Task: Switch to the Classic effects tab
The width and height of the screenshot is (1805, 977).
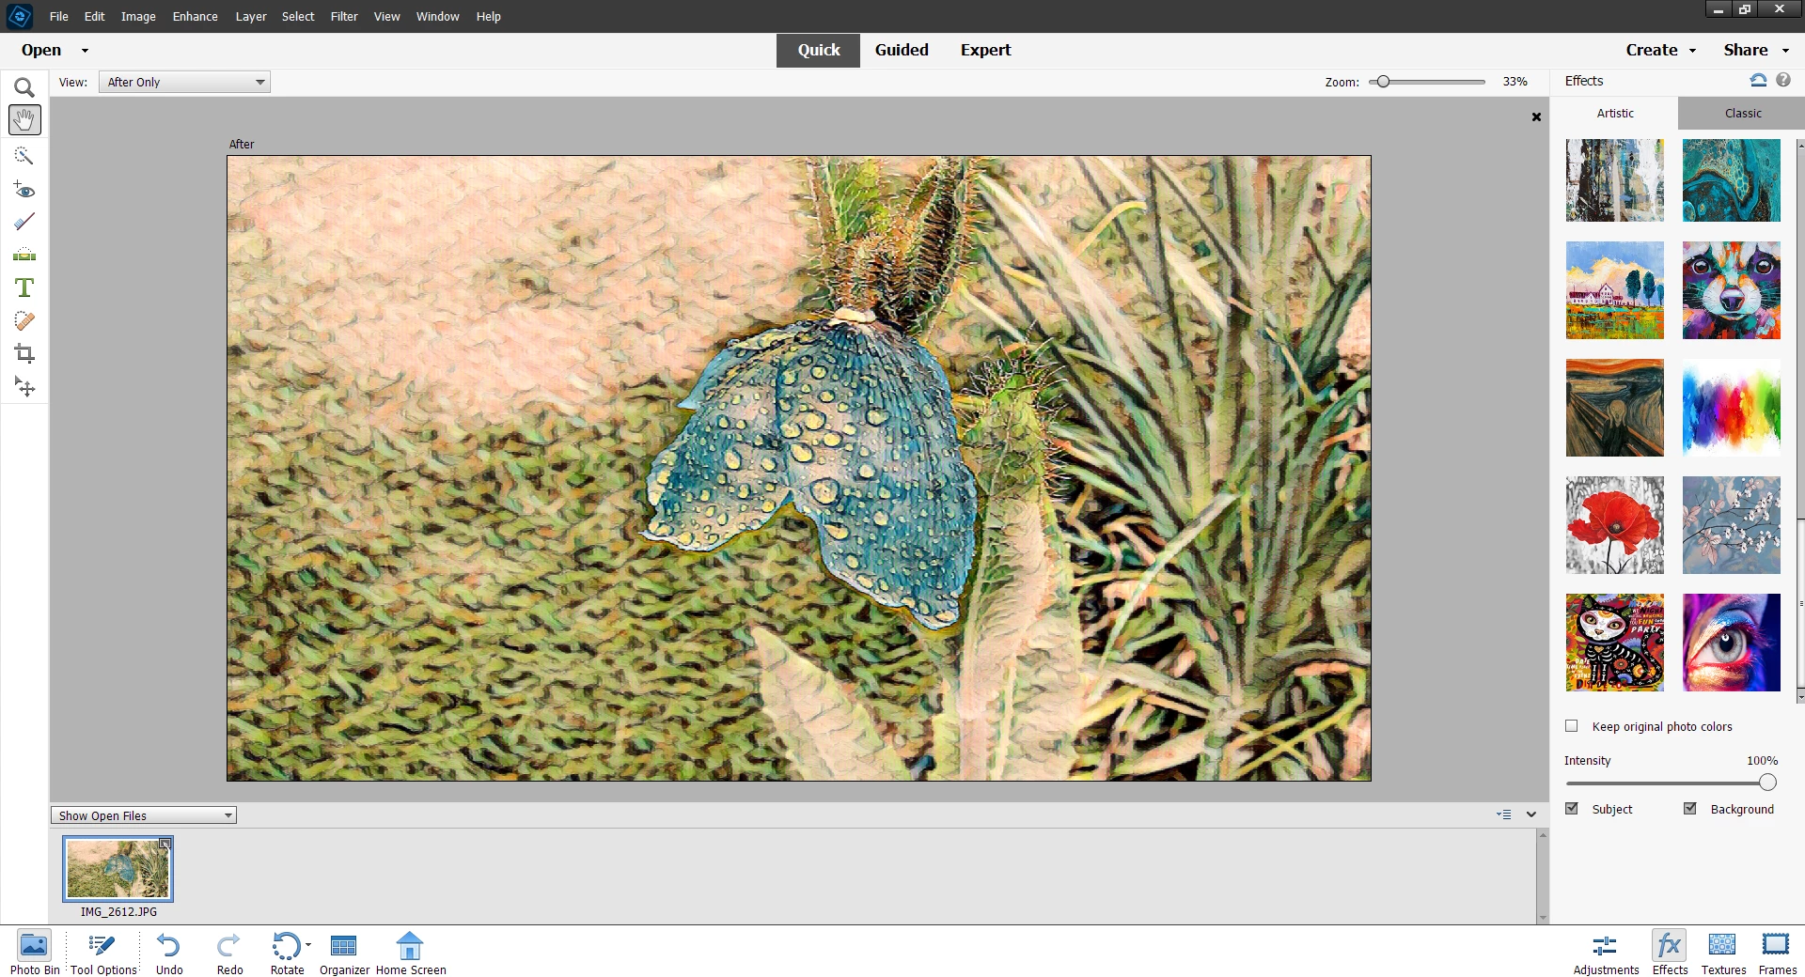Action: (x=1742, y=113)
